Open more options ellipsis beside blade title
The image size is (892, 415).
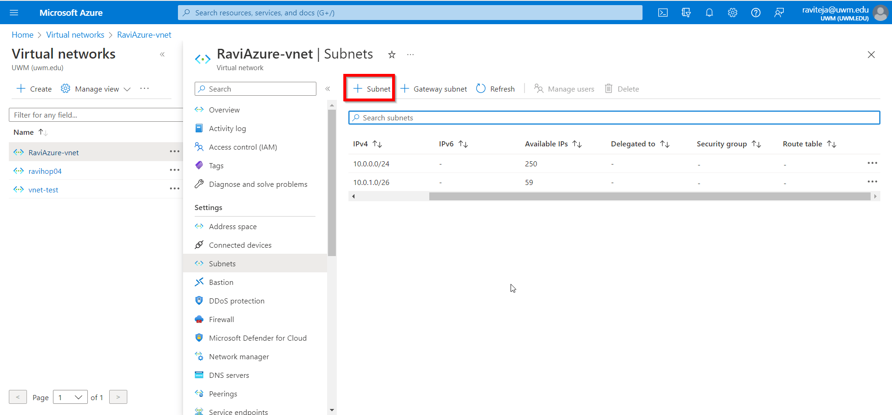410,55
